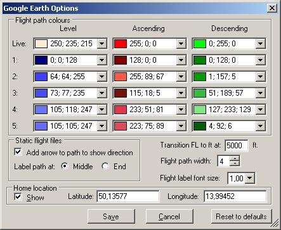Increase Flight path width with up arrow
Image resolution: width=281 pixels, height=230 pixels.
pyautogui.click(x=235, y=158)
